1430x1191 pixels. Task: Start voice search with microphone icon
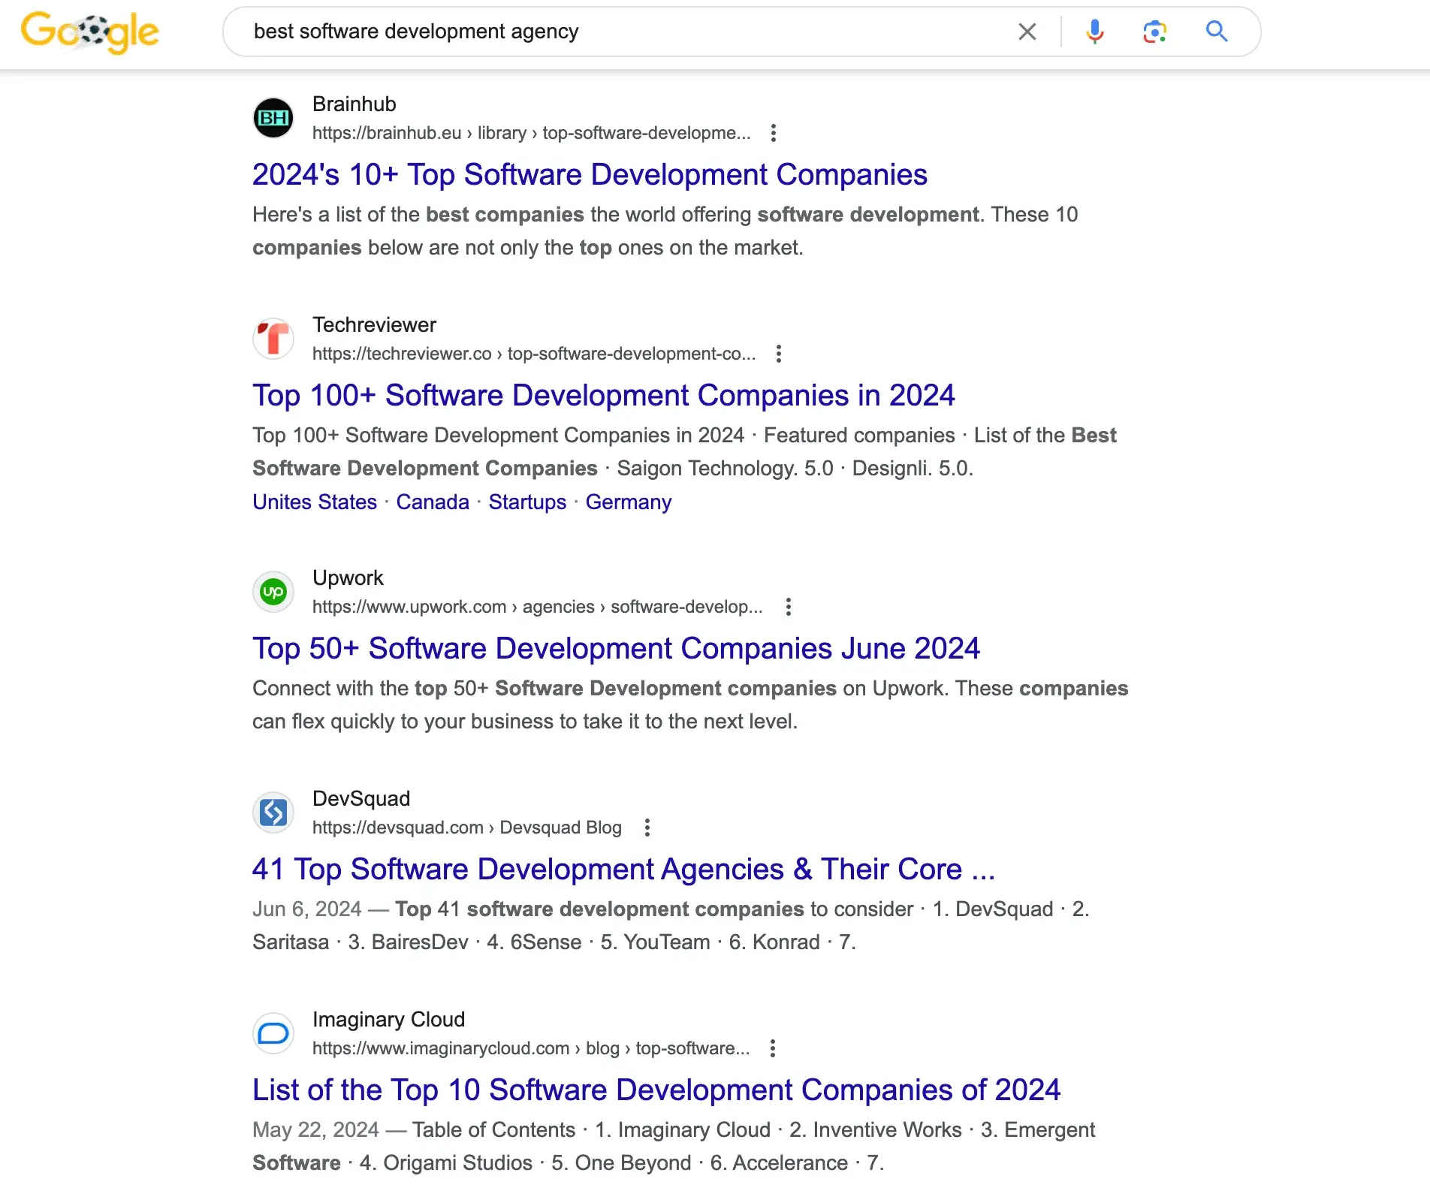click(x=1094, y=32)
